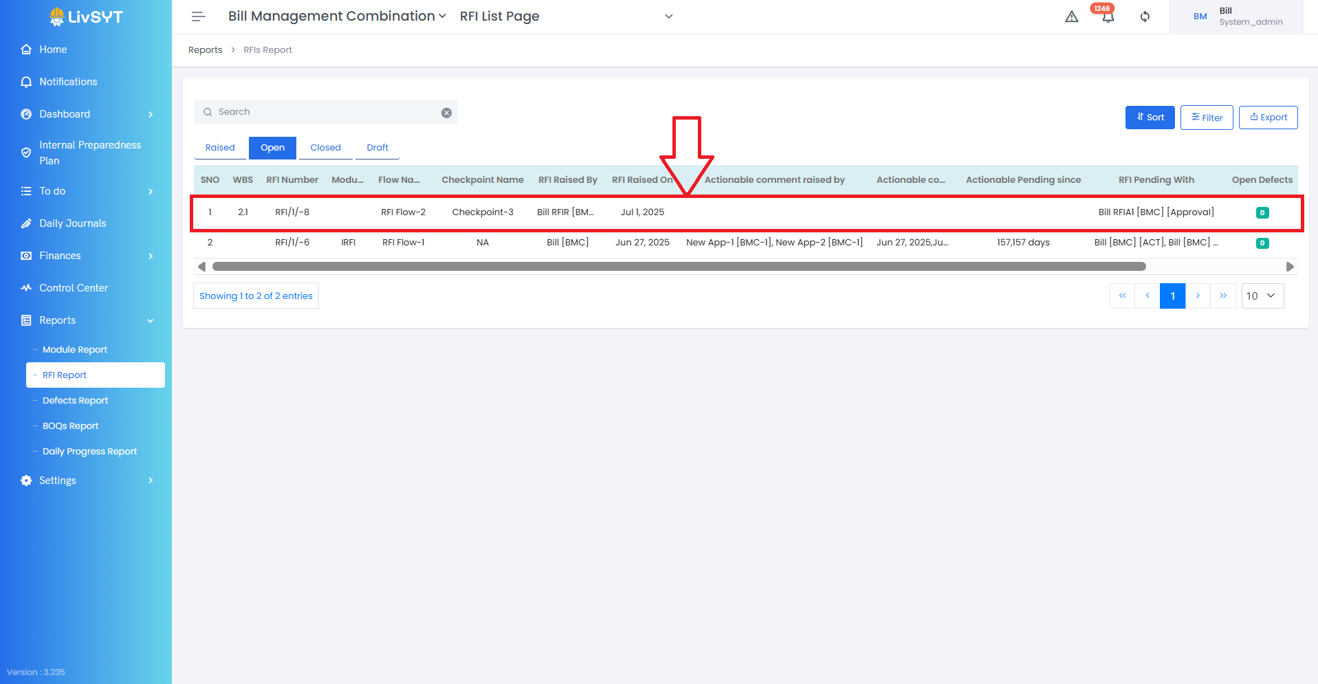Click the Notifications bell icon in sidebar
Viewport: 1318px width, 684px height.
tap(26, 82)
